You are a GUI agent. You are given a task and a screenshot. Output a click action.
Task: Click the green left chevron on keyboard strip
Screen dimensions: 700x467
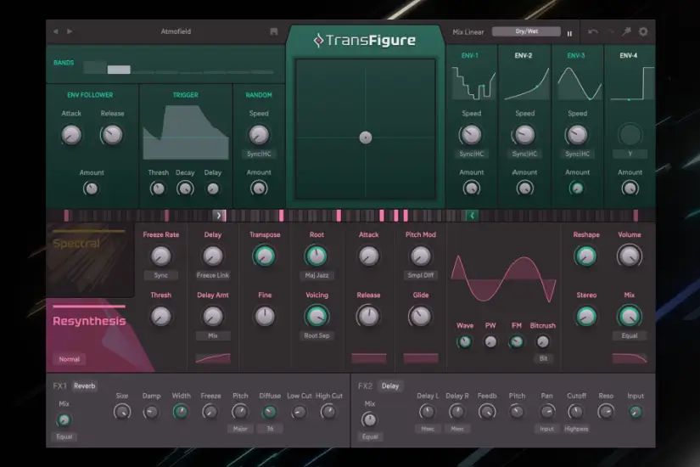pyautogui.click(x=473, y=216)
